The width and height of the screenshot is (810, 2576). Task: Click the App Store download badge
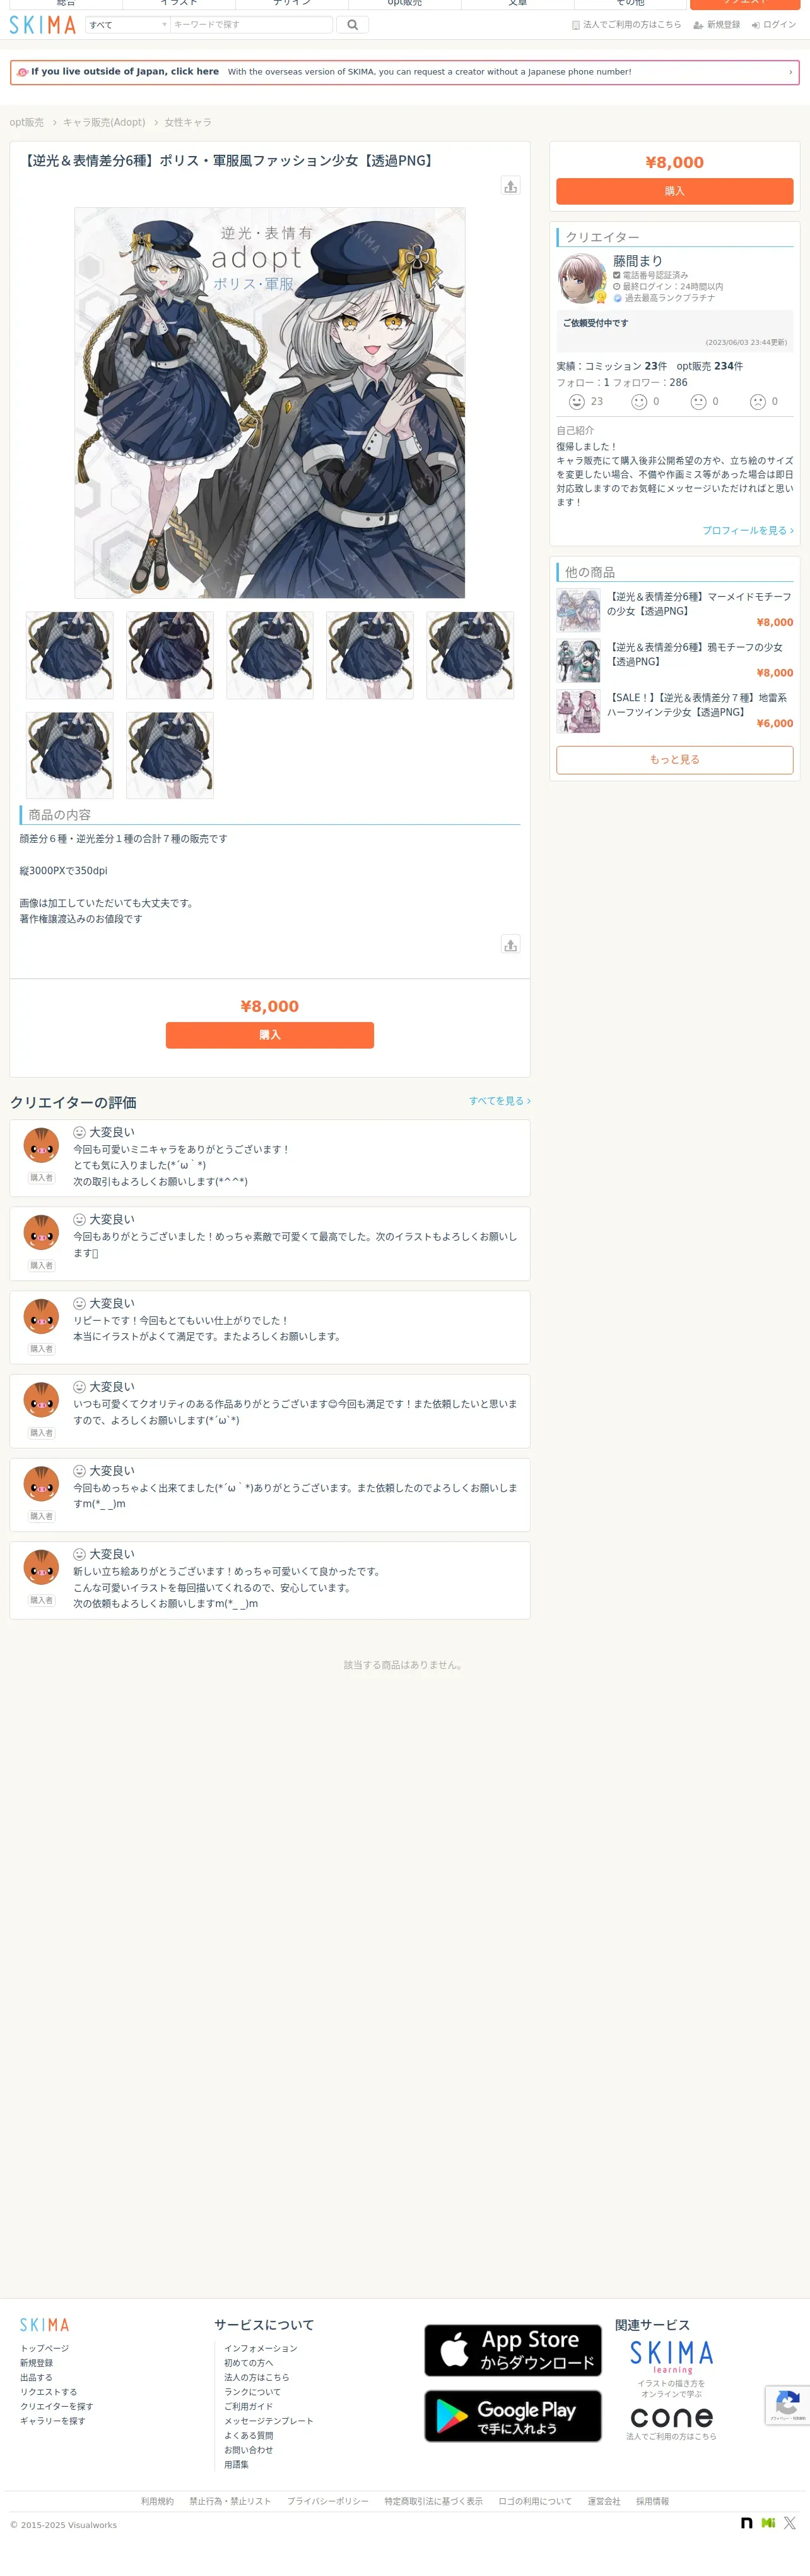tap(512, 2350)
